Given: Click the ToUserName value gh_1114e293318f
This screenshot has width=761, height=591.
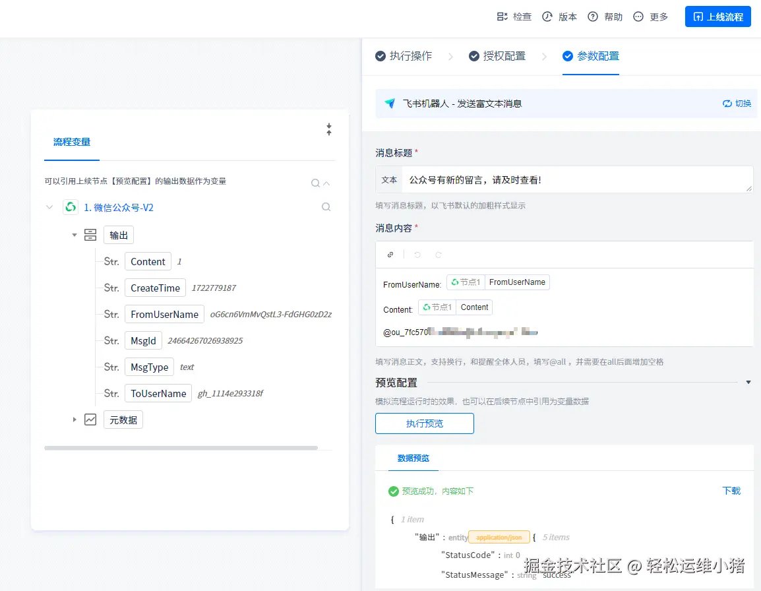Looking at the screenshot, I should pos(231,393).
